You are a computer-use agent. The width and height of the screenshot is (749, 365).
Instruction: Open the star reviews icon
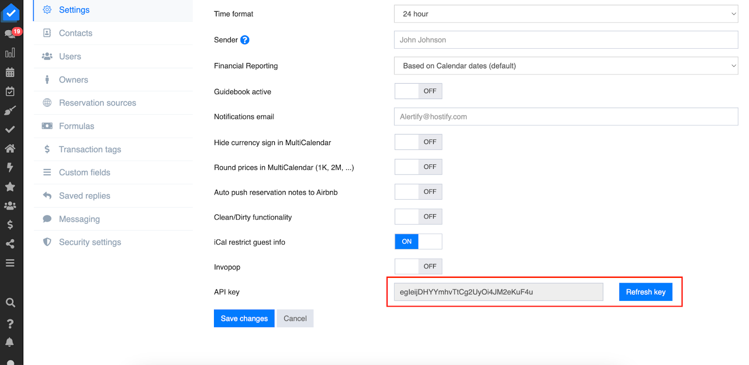coord(10,187)
